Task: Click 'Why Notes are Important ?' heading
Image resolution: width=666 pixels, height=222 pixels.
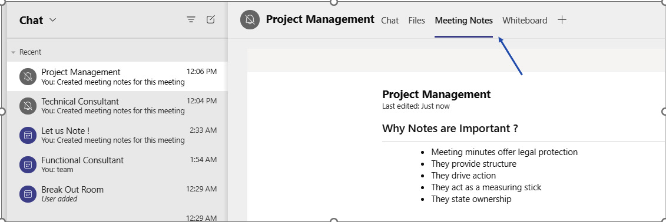Action: (450, 129)
